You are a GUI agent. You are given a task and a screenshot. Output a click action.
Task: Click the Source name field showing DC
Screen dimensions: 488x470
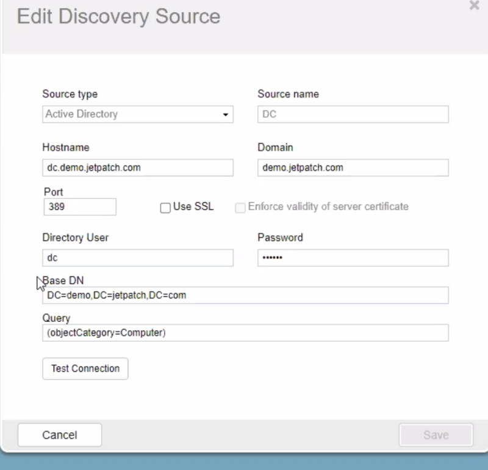click(353, 114)
